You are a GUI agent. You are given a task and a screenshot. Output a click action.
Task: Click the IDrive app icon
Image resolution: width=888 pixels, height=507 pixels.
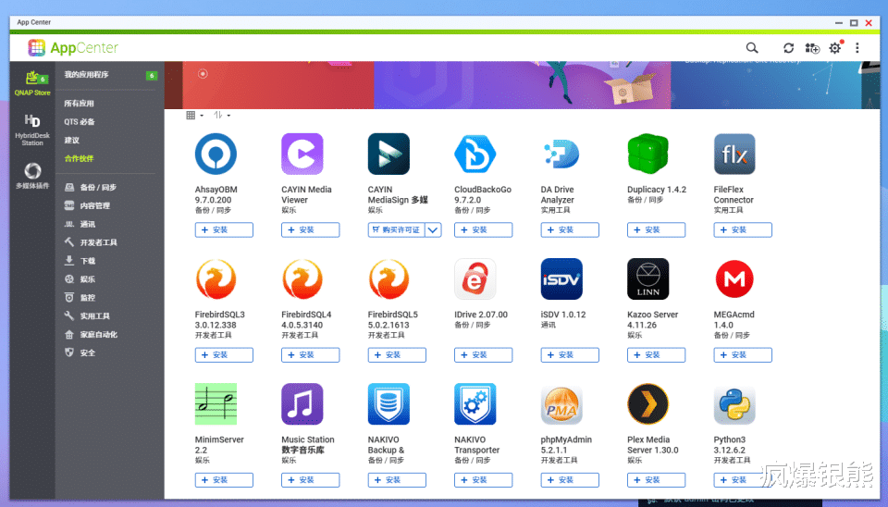[475, 279]
